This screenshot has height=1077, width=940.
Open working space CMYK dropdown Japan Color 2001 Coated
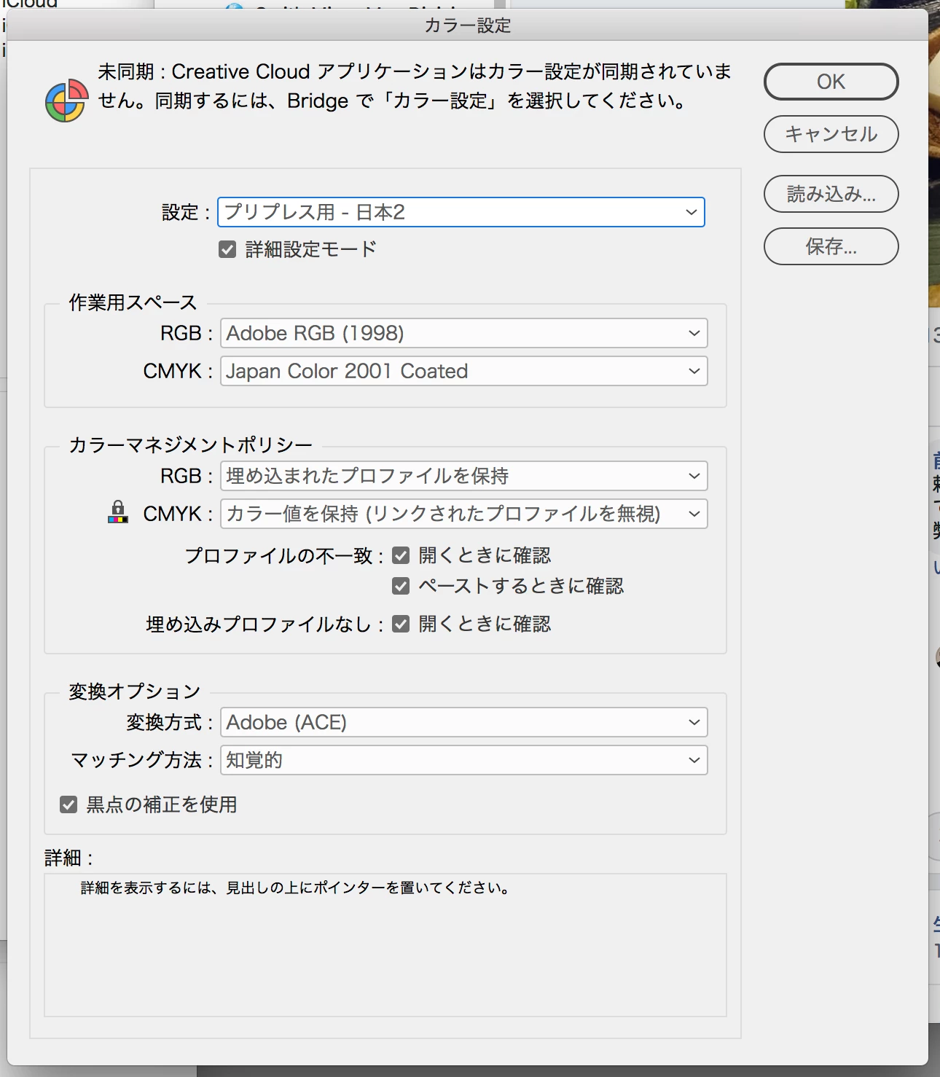point(463,371)
